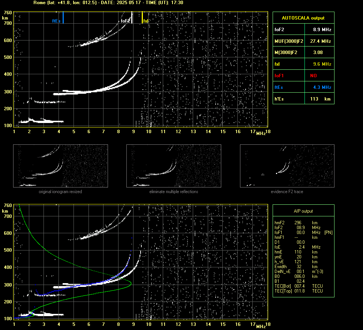Open the evidence F2 trace thumbnail

tap(287, 166)
